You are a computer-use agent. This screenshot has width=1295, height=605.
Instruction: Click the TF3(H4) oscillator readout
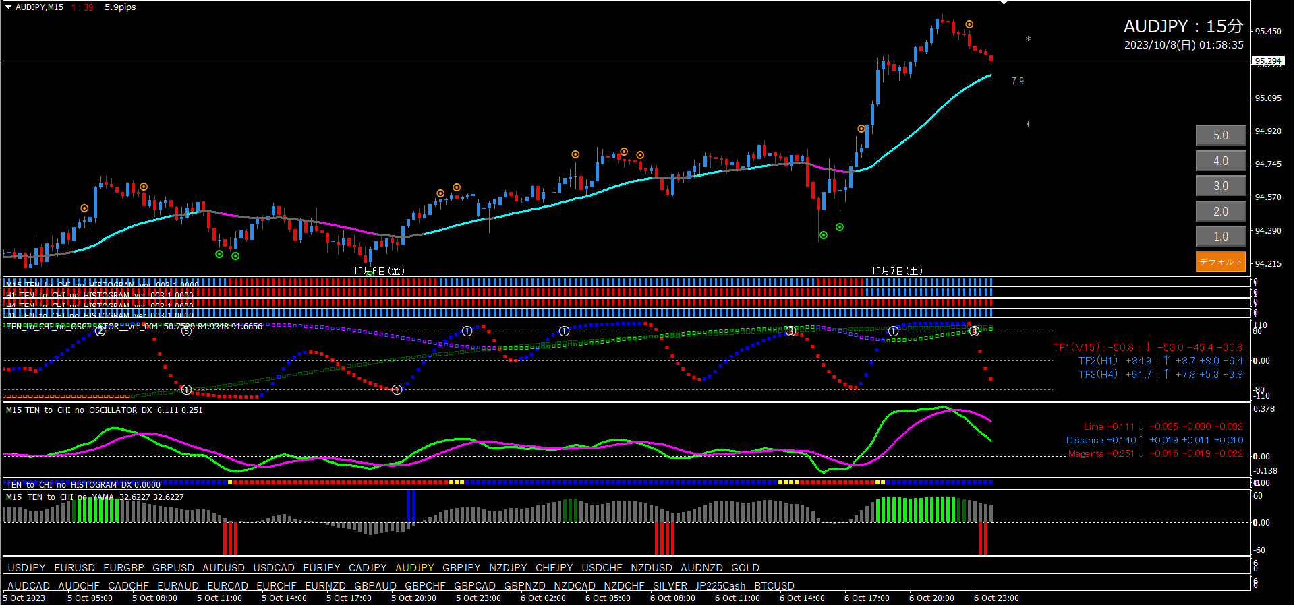point(1160,375)
